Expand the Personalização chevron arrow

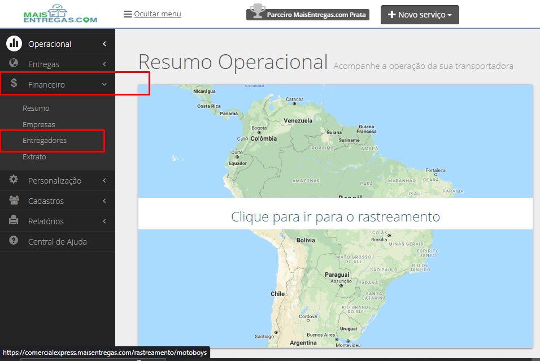pos(104,181)
